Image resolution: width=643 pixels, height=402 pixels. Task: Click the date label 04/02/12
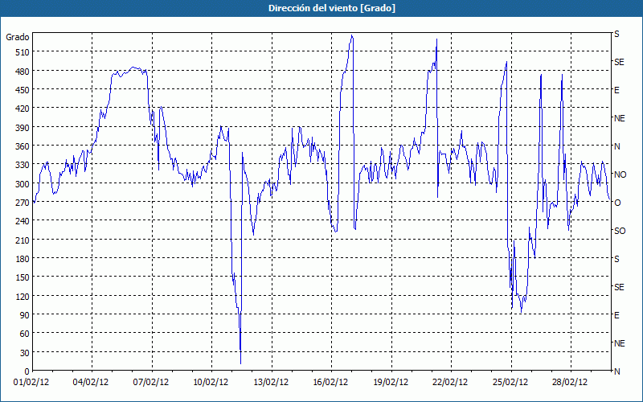pyautogui.click(x=91, y=383)
